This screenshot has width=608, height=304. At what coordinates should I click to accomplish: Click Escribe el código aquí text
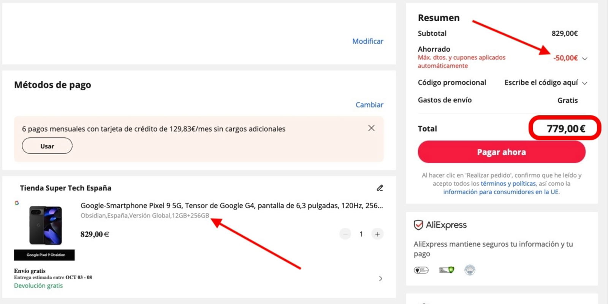pyautogui.click(x=541, y=83)
